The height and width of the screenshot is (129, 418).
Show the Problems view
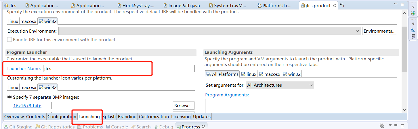click(90, 127)
